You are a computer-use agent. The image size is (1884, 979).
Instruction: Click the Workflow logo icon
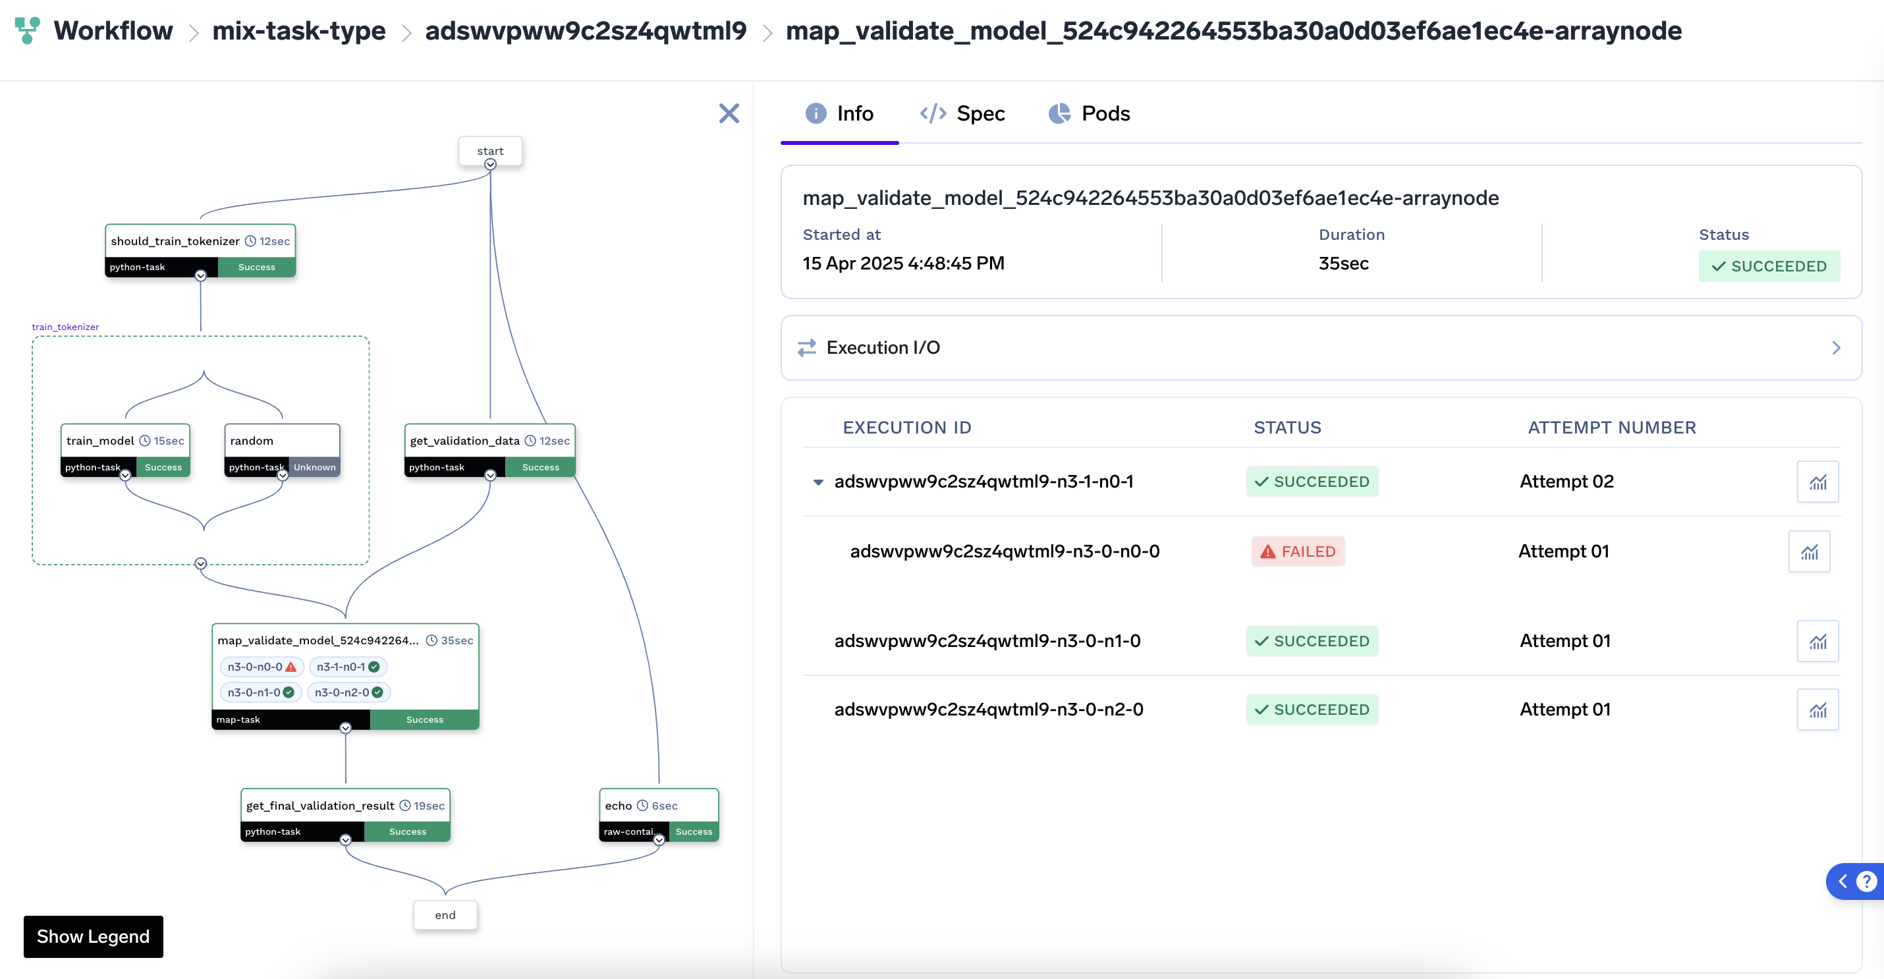click(x=27, y=31)
